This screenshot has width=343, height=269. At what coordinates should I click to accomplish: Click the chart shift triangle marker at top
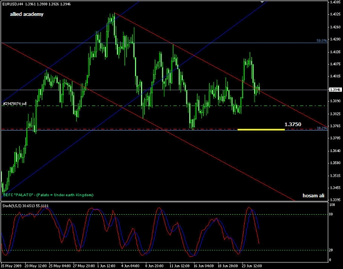tap(262, 2)
